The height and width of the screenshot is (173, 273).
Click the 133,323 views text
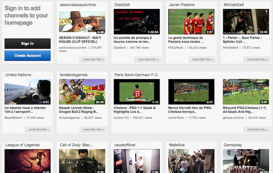197,48
